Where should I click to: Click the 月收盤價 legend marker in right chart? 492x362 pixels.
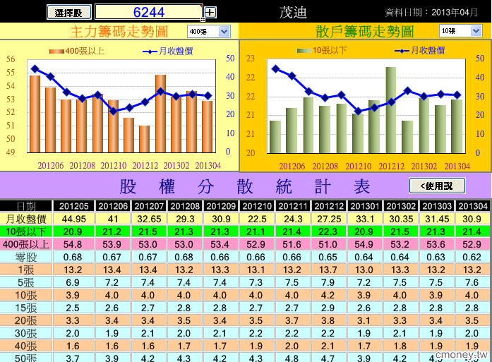click(402, 51)
